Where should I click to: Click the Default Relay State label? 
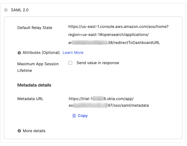click(x=35, y=28)
